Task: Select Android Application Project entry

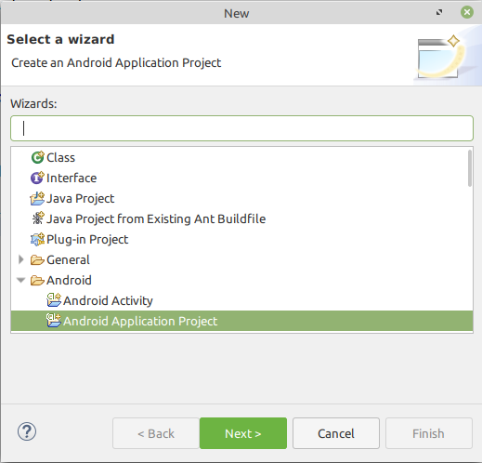Action: (x=241, y=321)
